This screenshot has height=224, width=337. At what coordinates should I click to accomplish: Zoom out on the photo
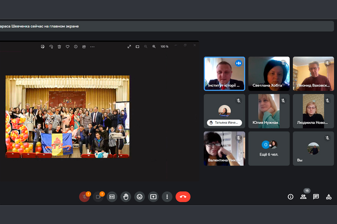click(x=146, y=47)
